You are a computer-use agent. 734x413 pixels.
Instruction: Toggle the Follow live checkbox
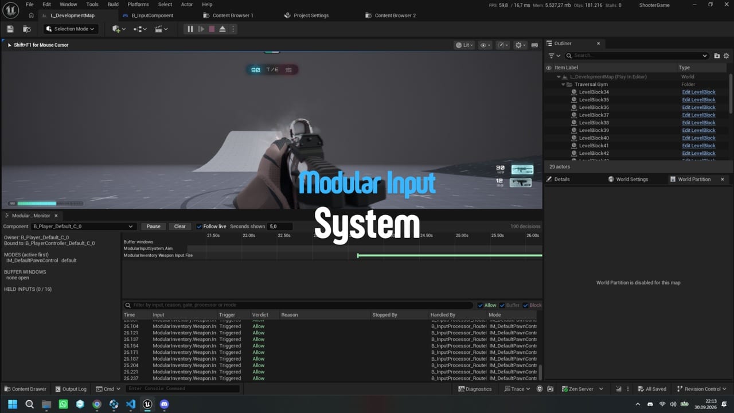(x=199, y=227)
